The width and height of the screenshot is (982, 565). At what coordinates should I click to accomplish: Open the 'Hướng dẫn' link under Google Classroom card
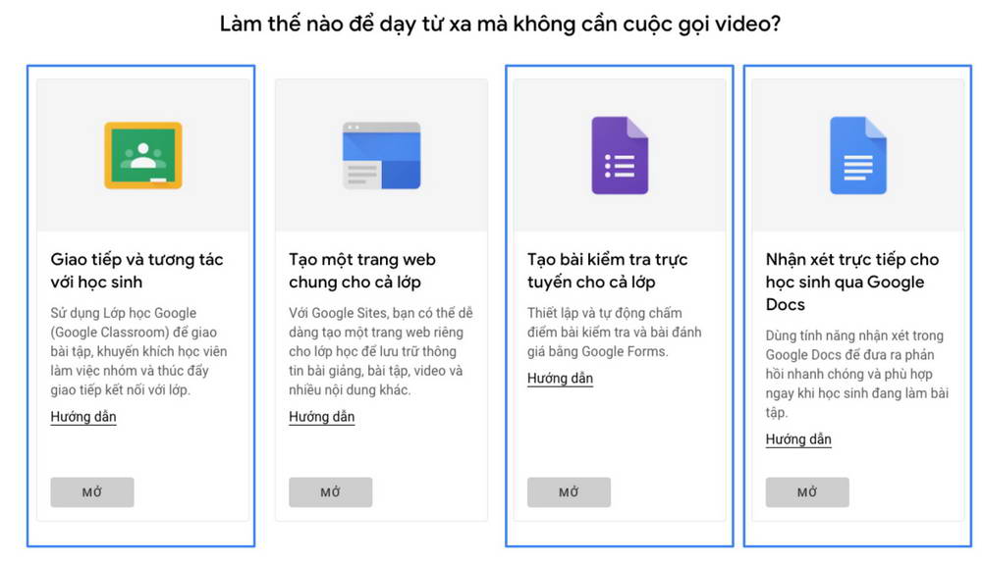tap(83, 417)
